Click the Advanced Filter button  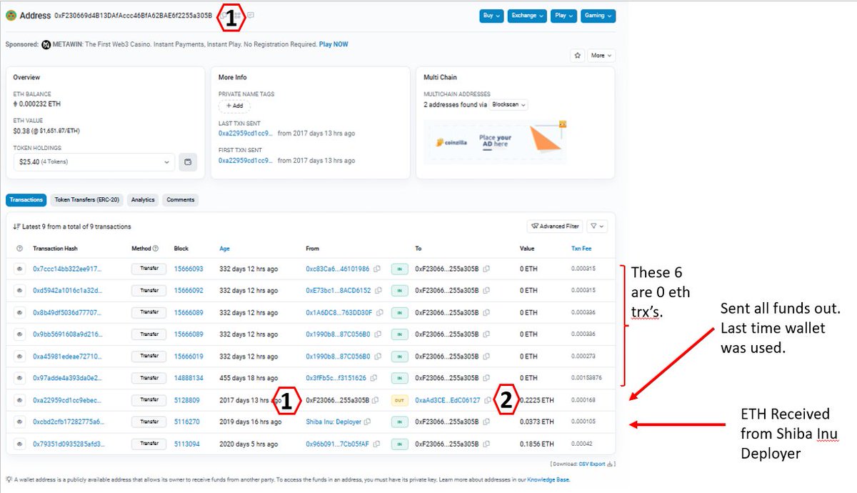555,226
